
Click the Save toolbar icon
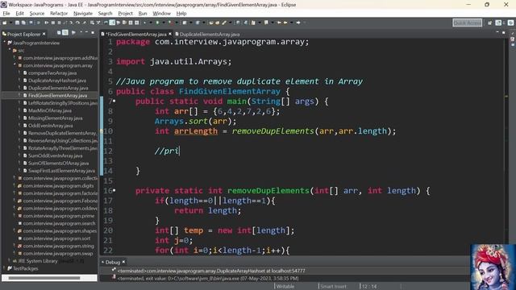pyautogui.click(x=18, y=23)
